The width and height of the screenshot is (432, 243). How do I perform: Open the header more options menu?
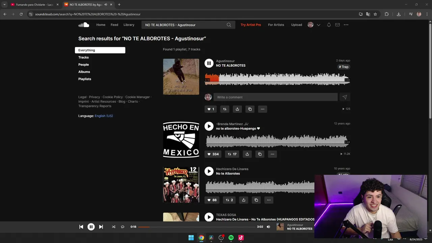346,25
